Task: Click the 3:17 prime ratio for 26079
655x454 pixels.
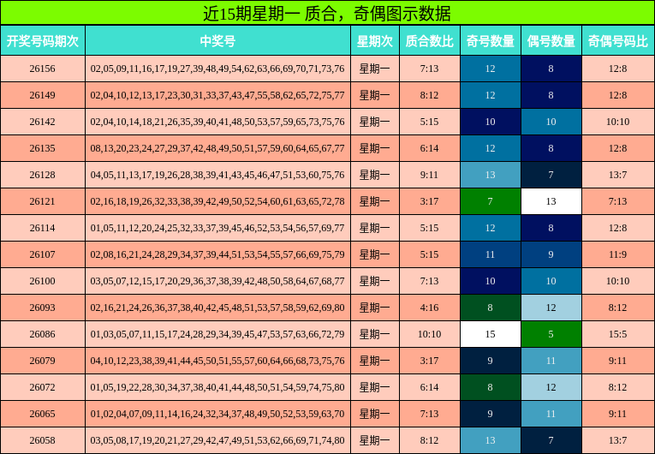Action: click(430, 361)
